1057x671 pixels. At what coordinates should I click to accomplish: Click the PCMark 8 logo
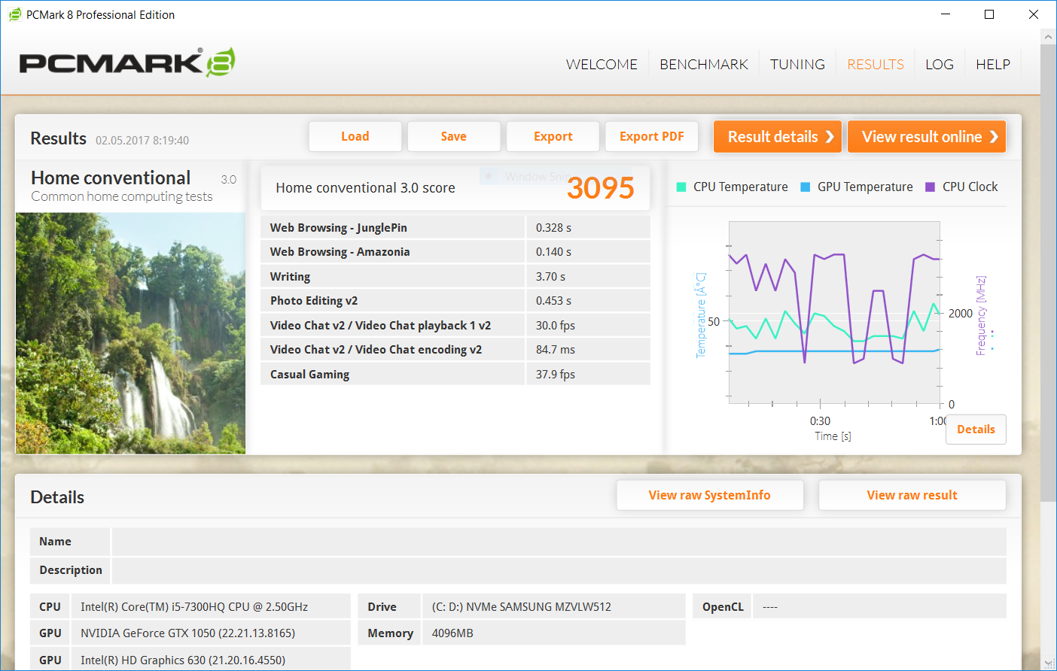127,62
